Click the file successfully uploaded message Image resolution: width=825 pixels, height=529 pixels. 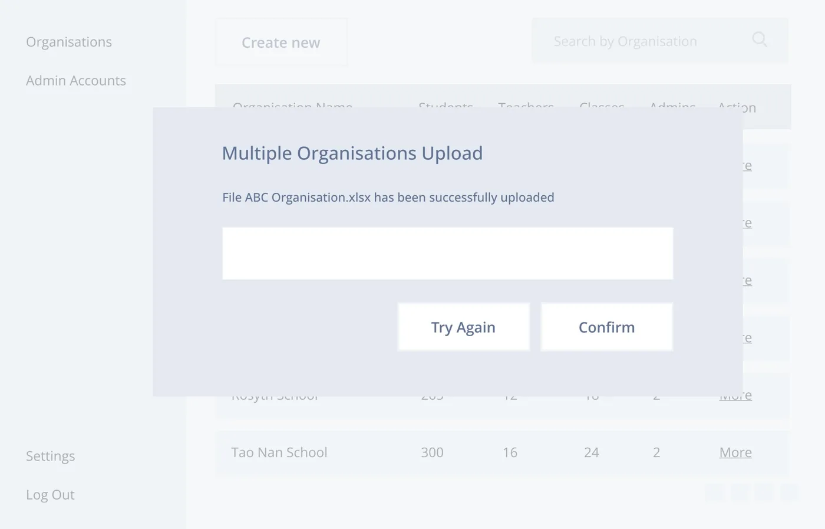[388, 198]
